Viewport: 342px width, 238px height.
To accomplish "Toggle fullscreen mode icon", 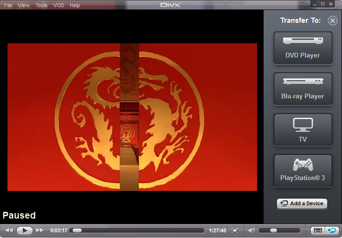I will pyautogui.click(x=235, y=230).
